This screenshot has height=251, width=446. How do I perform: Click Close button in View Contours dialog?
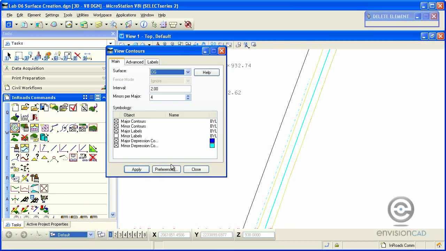click(x=196, y=169)
